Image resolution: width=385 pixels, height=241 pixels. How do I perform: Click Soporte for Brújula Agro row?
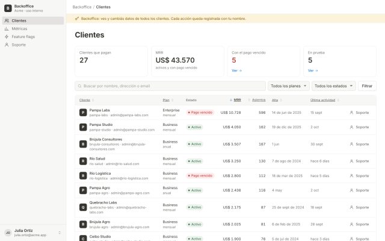click(360, 224)
